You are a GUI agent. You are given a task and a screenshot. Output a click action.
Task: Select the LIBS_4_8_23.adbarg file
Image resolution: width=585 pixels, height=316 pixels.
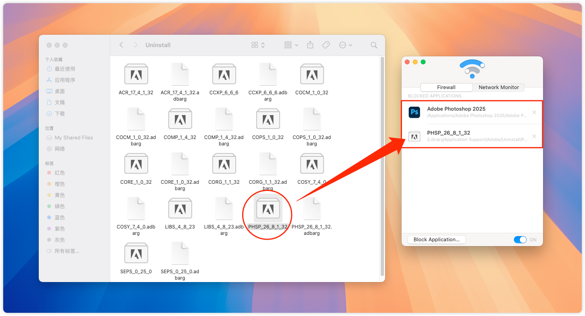click(x=224, y=209)
